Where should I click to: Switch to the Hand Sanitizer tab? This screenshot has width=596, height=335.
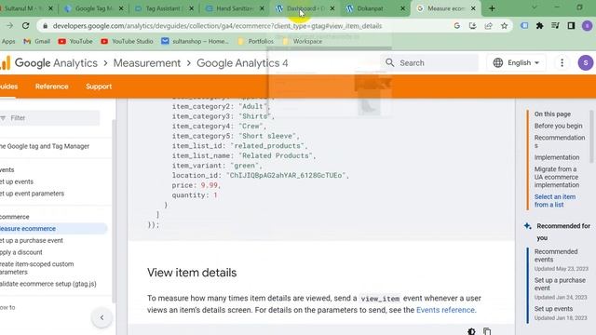234,8
